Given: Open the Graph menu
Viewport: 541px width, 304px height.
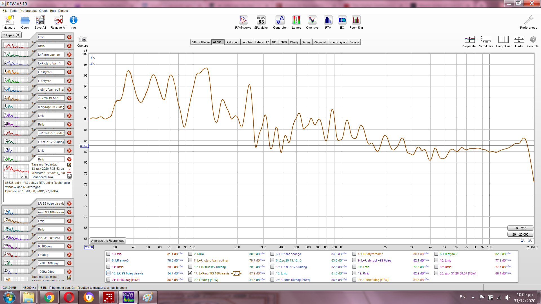Looking at the screenshot, I should click(x=43, y=11).
